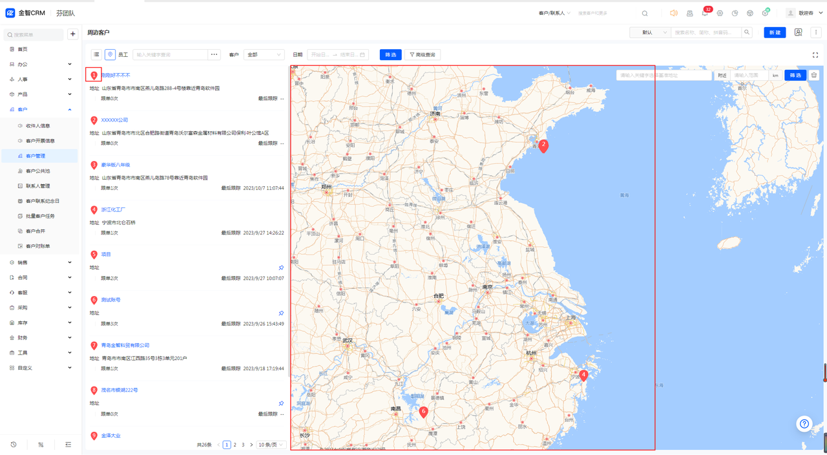Click the nearby range km input
This screenshot has height=455, width=827.
(x=749, y=75)
